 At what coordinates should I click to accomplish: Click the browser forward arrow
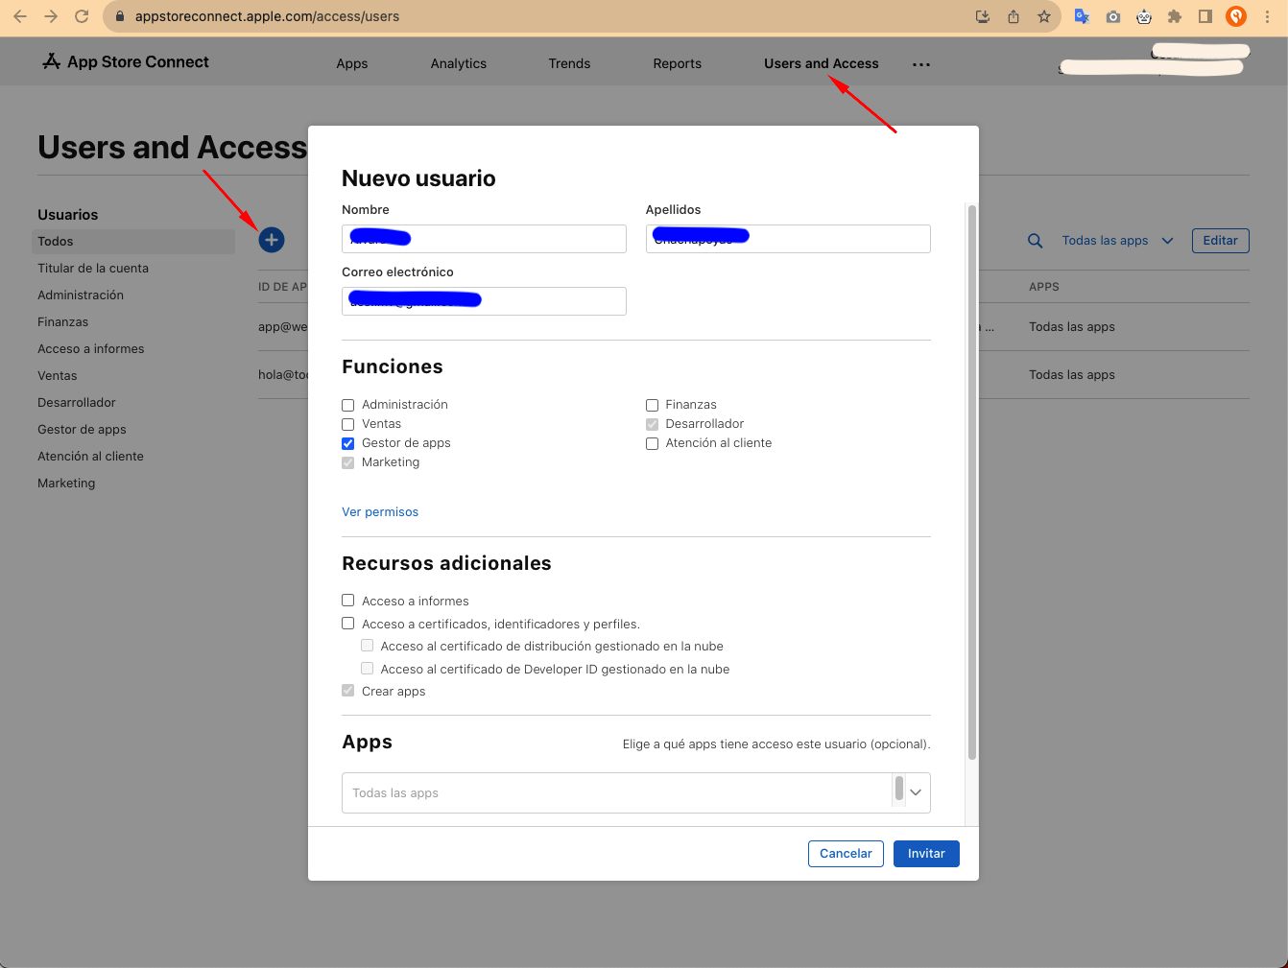[x=51, y=16]
